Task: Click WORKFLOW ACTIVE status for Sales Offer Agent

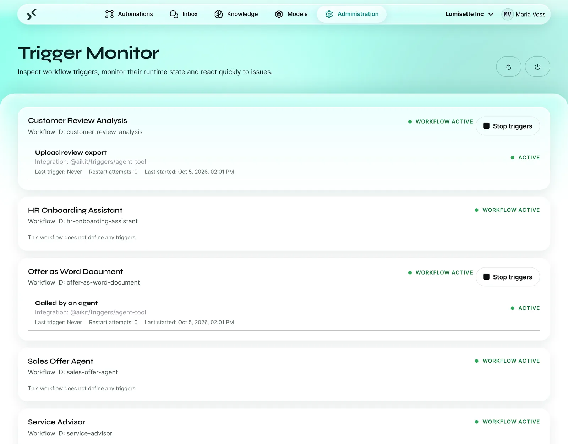Action: click(507, 361)
